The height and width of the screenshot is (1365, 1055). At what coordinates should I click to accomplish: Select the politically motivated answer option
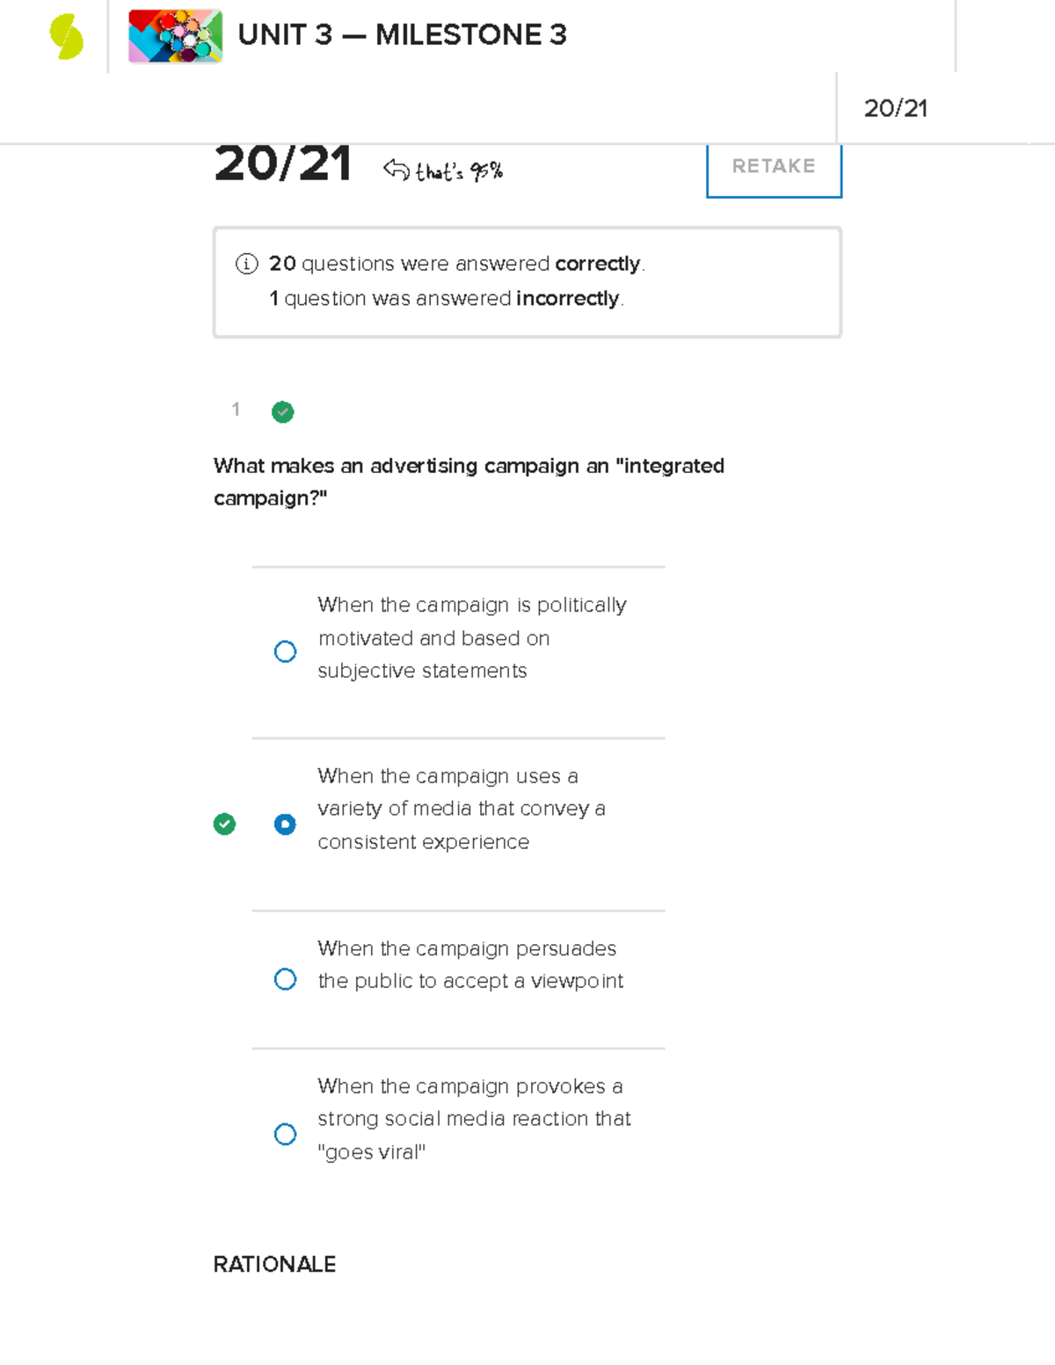pos(285,651)
